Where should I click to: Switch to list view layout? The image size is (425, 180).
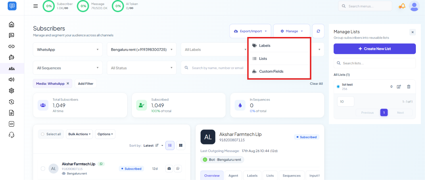[x=170, y=145]
